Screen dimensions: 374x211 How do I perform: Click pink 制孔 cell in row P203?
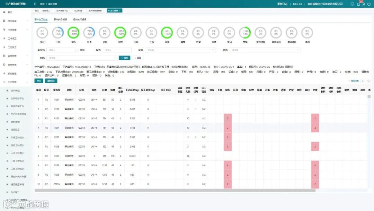(228, 119)
